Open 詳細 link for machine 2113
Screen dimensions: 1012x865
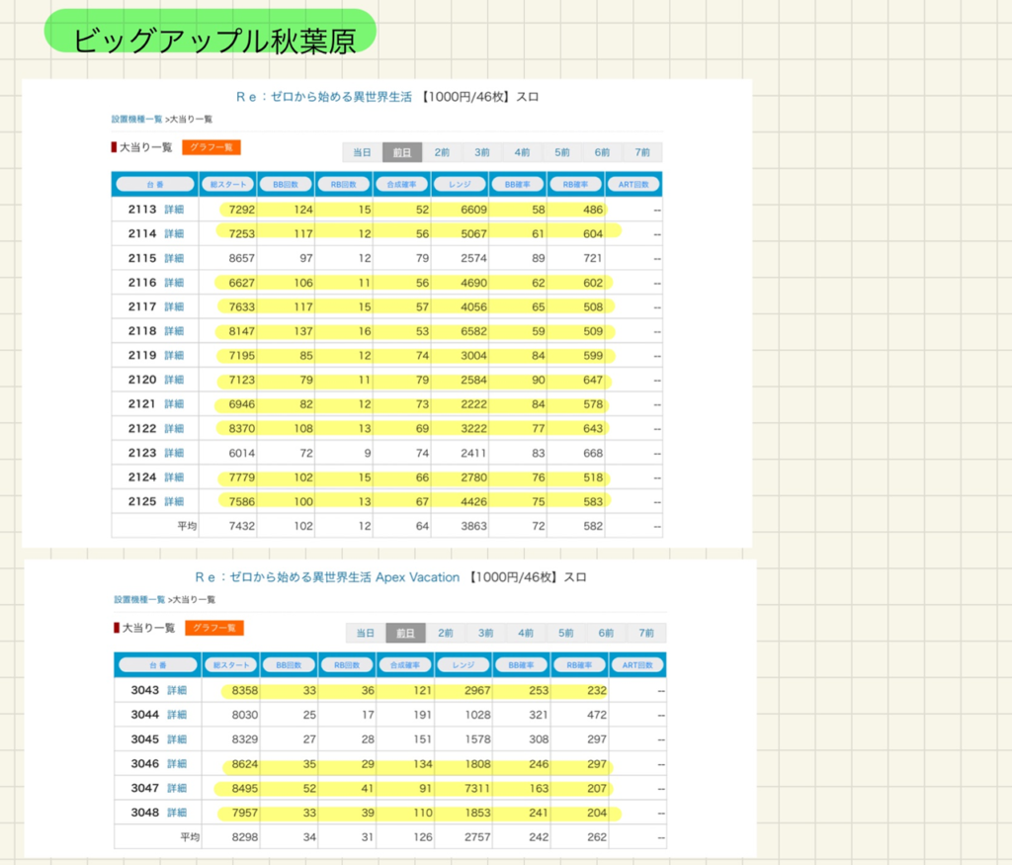tap(174, 210)
